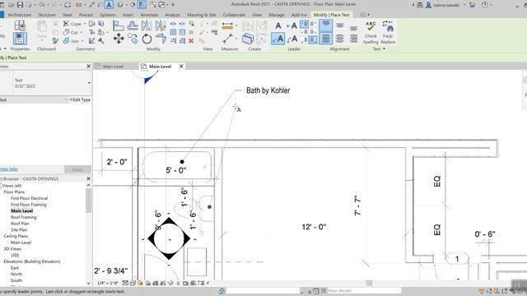Select the Move tool in Modify panel
Viewport: 527px width, 296px height.
pos(119,39)
